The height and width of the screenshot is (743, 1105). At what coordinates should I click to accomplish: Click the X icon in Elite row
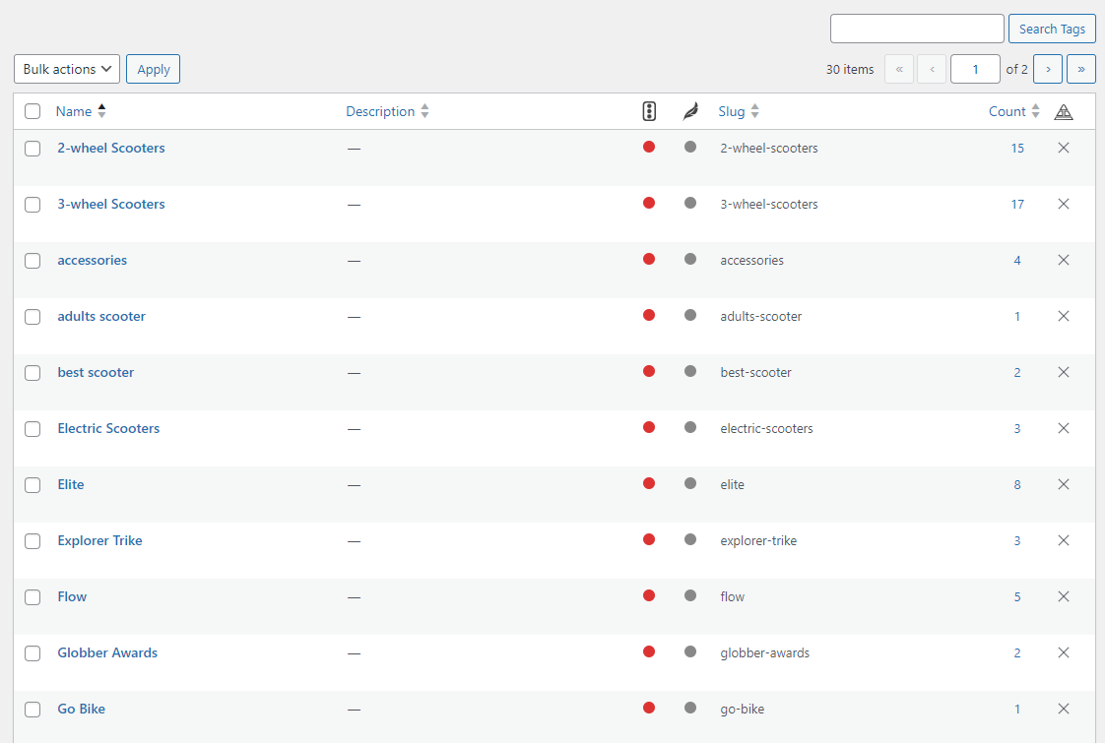coord(1064,484)
